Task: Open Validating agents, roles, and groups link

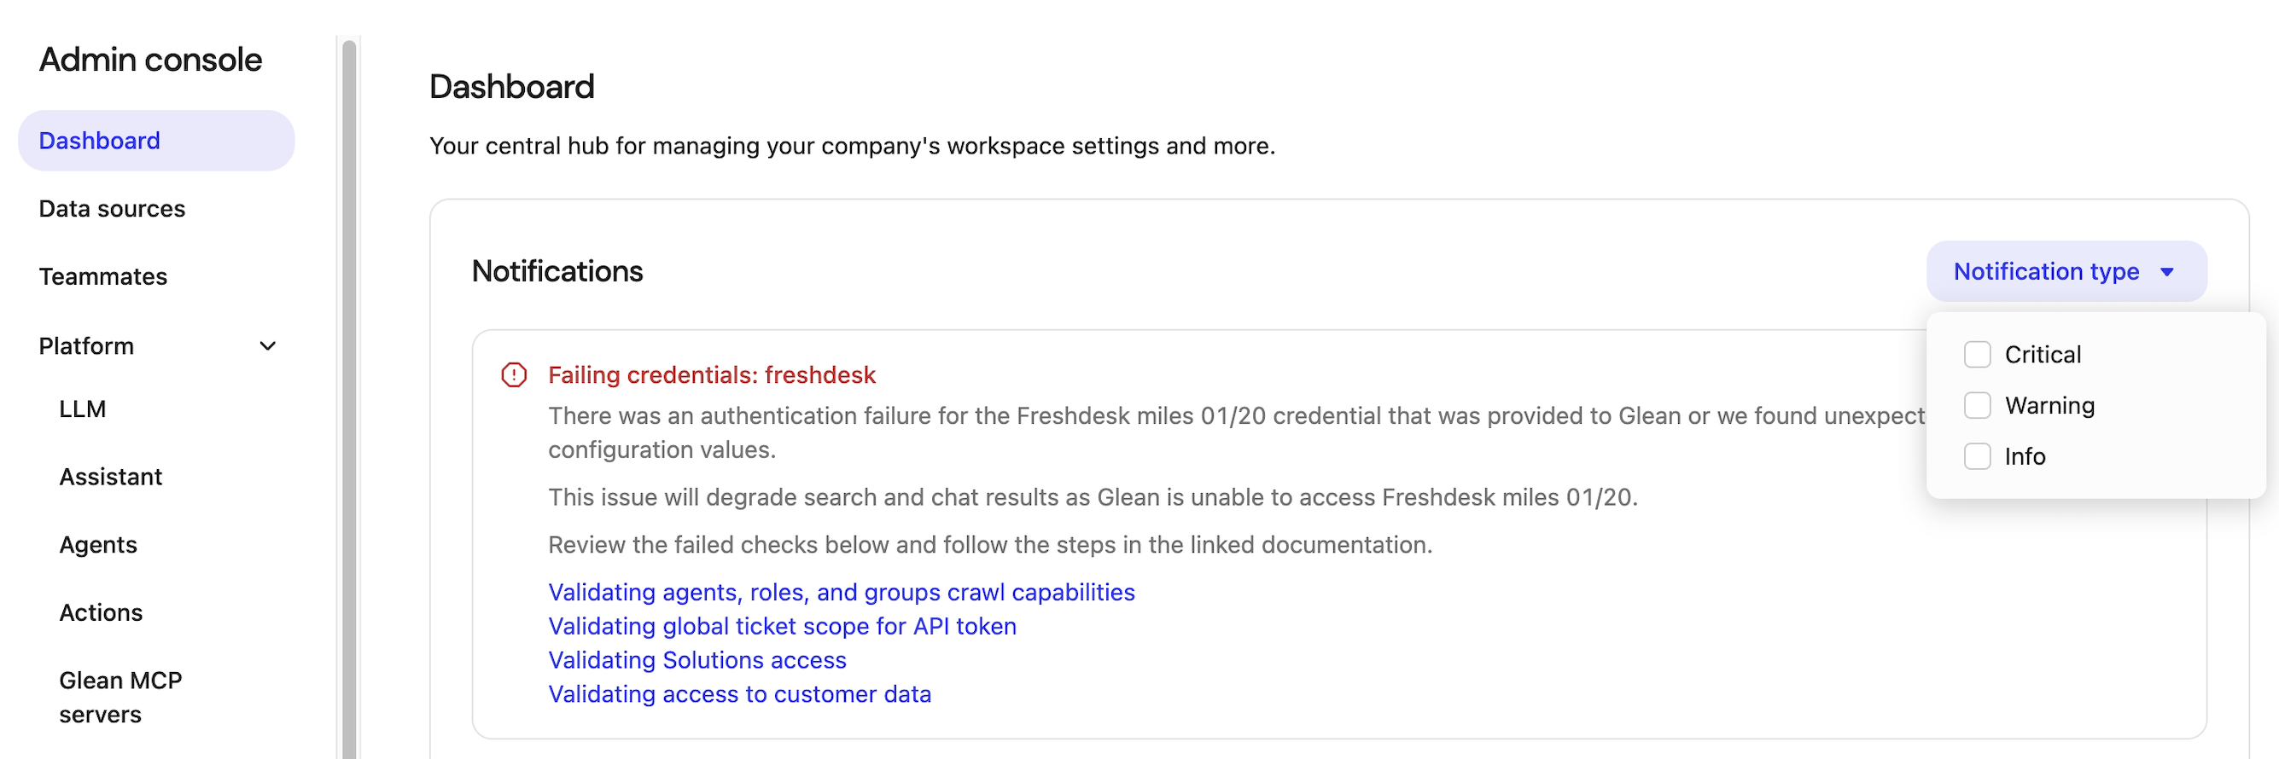Action: [841, 592]
